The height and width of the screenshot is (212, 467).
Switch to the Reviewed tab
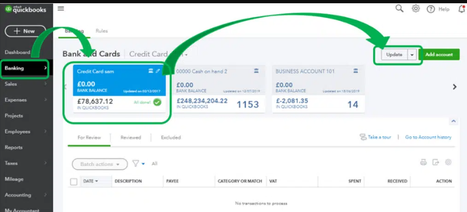(131, 138)
